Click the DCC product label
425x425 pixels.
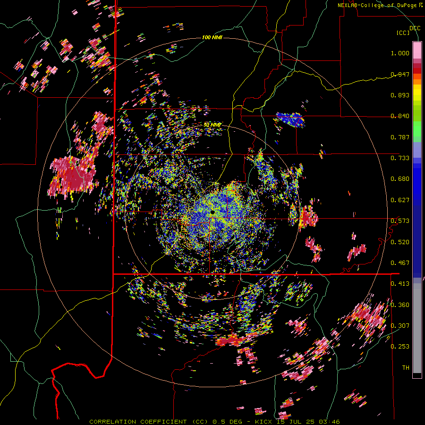[x=415, y=28]
